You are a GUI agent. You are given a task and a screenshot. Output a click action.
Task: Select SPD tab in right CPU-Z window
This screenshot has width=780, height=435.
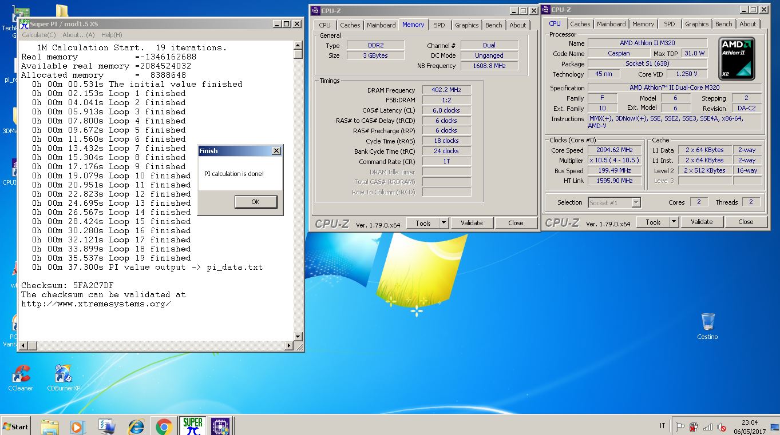669,24
